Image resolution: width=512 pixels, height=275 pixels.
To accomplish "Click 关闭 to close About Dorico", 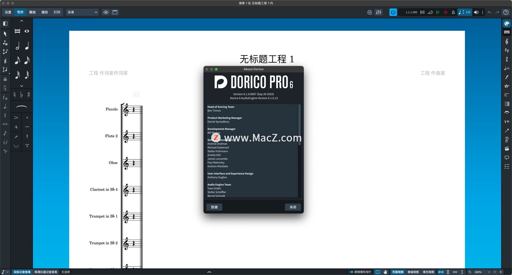I will 293,207.
